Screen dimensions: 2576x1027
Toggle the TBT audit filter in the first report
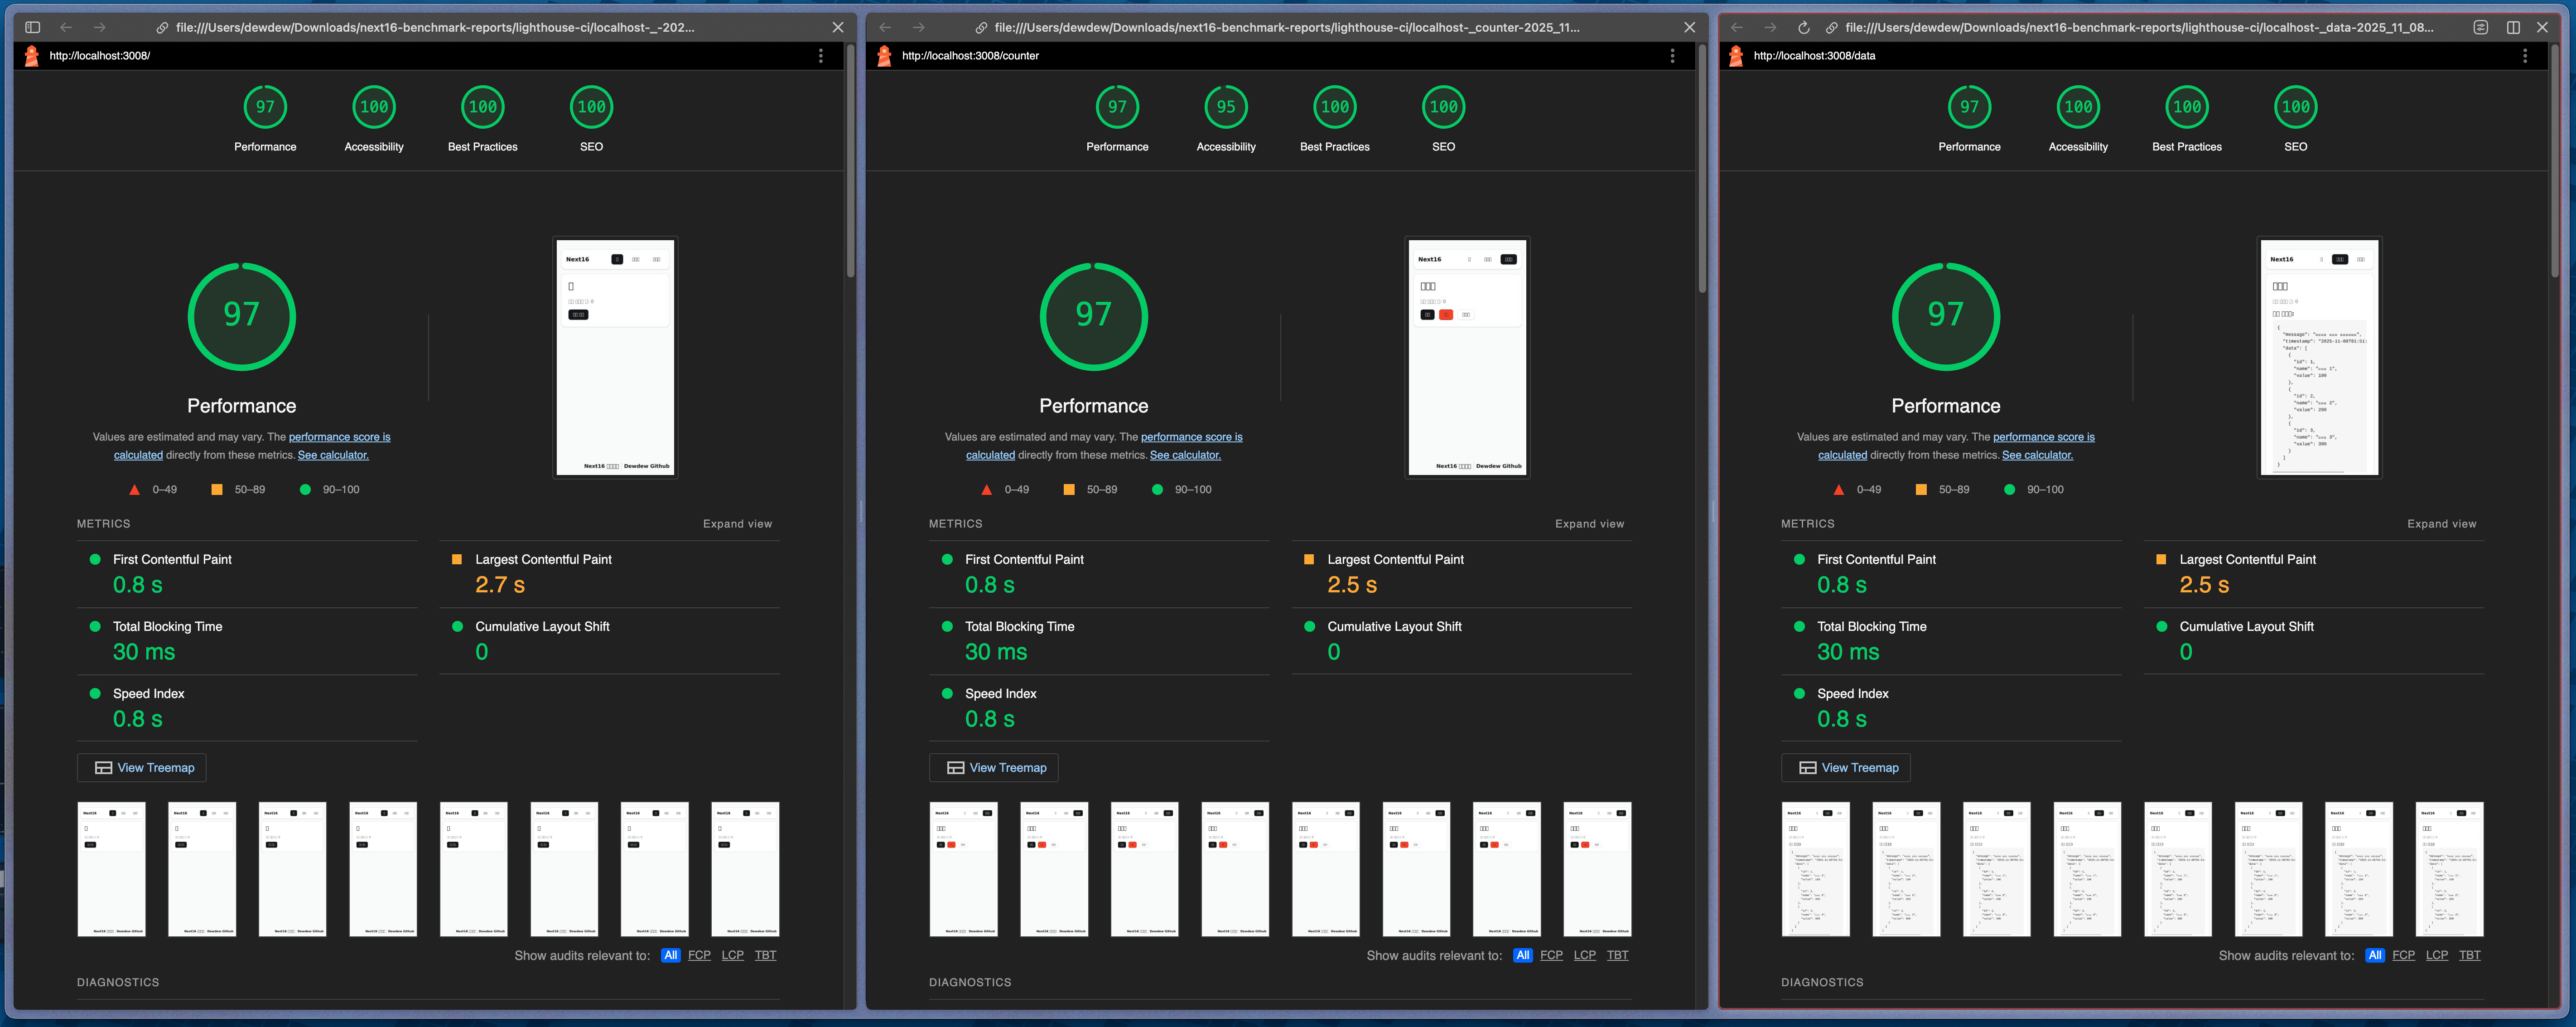point(765,955)
